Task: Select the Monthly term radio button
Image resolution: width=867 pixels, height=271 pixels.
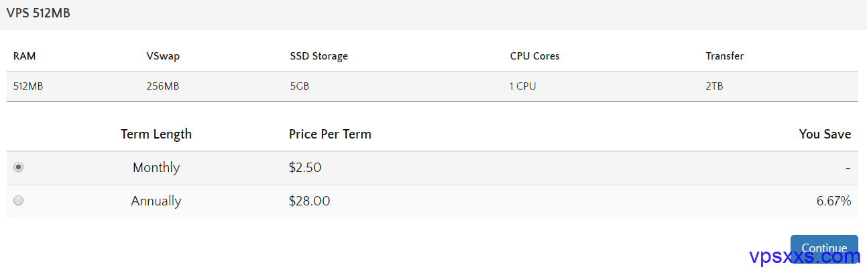Action: coord(19,167)
